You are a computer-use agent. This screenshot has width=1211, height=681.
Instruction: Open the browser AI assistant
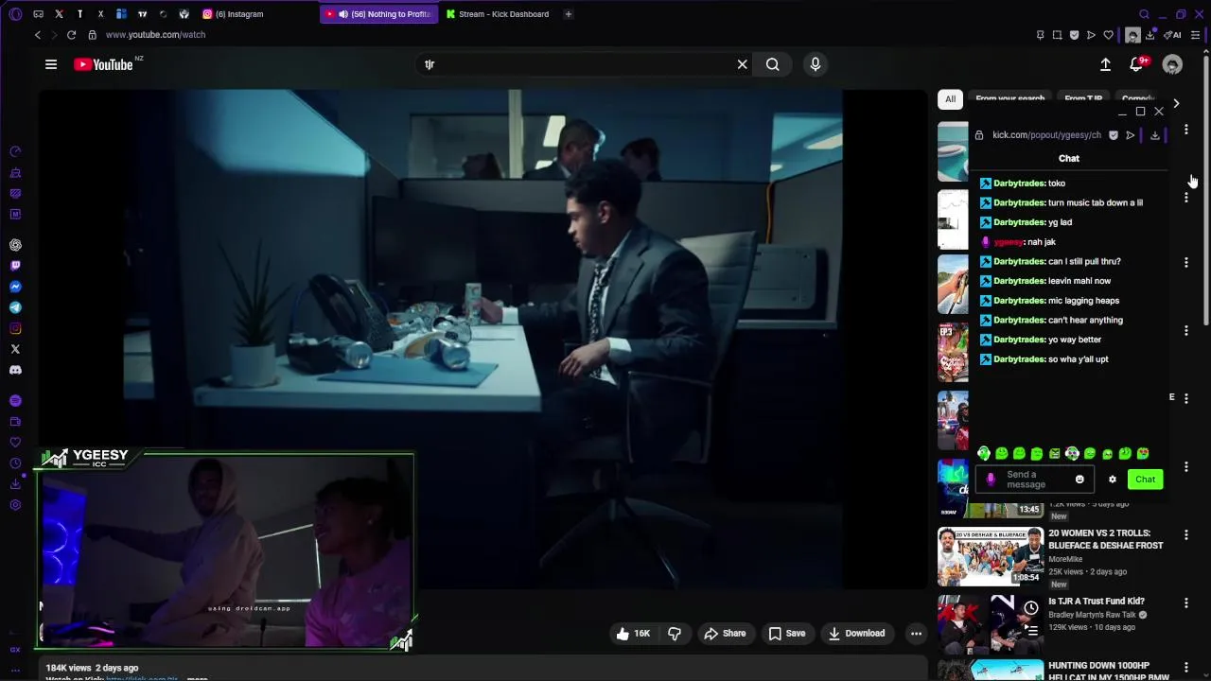[1174, 35]
